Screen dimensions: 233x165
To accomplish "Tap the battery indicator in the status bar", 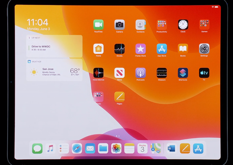I will click(x=216, y=7).
